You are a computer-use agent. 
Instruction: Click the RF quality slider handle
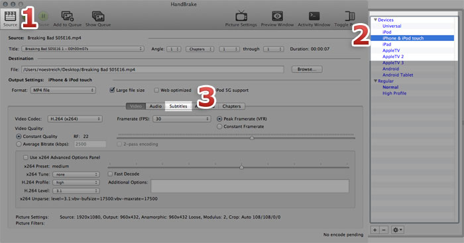coord(252,138)
